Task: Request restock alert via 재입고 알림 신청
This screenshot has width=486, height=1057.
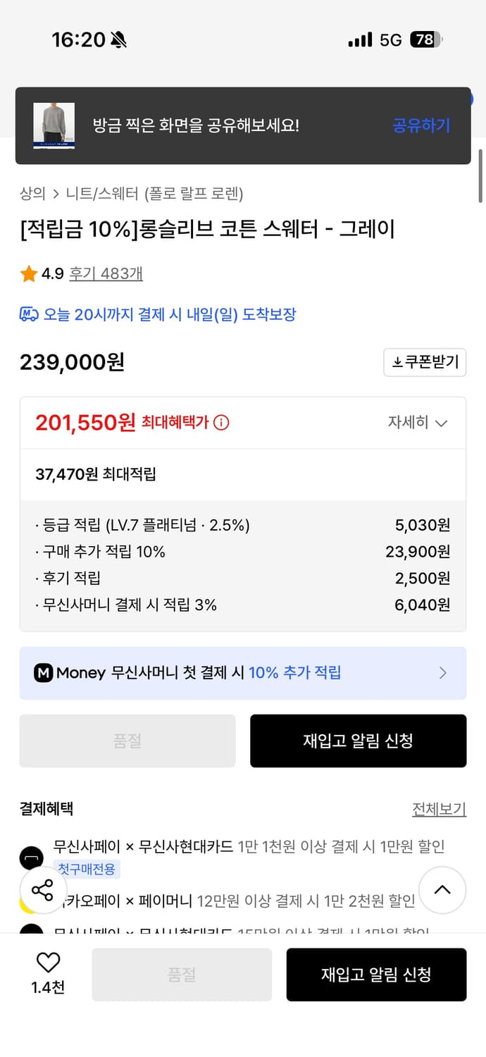Action: click(358, 741)
